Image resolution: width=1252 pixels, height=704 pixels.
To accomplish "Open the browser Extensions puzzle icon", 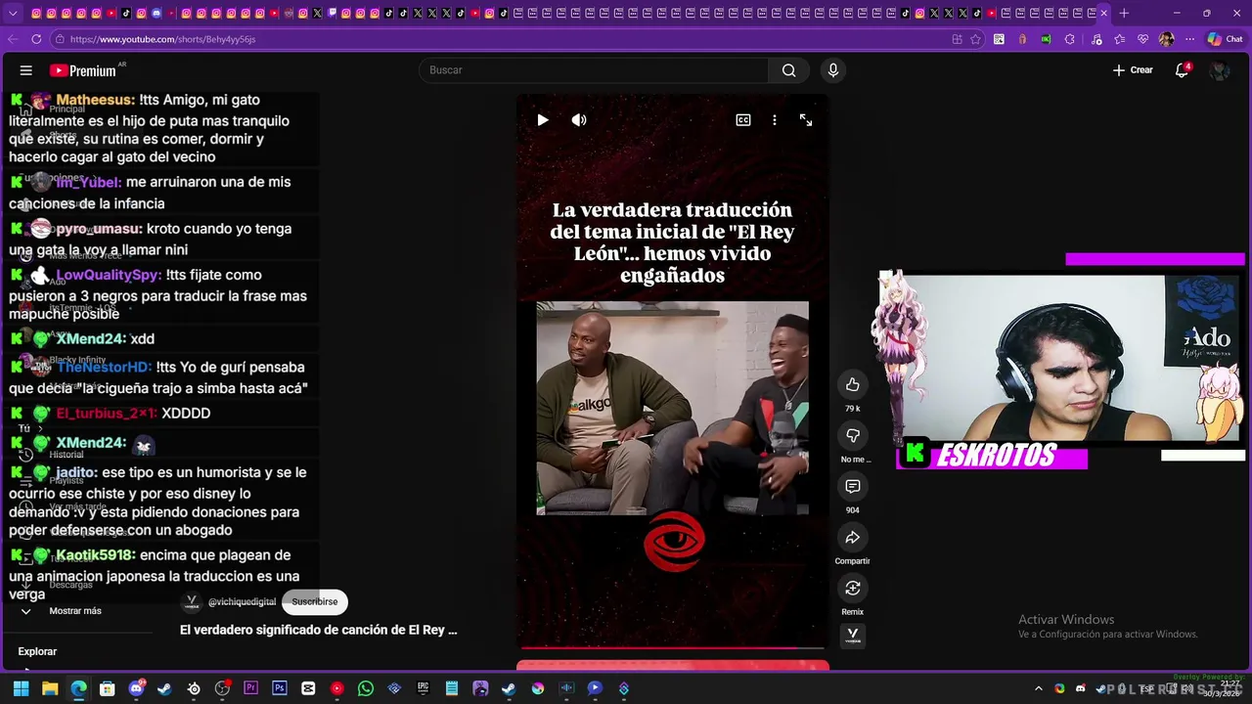I will tap(1069, 39).
